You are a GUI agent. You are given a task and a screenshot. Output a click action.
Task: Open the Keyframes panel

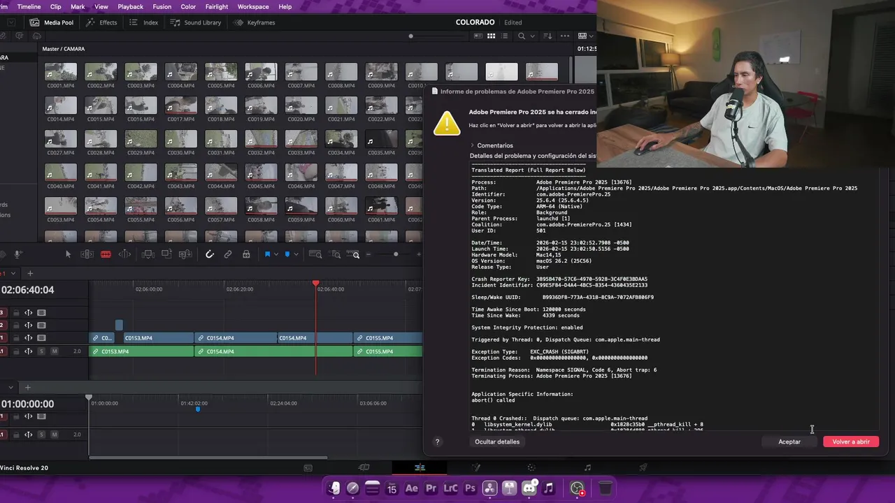point(254,22)
